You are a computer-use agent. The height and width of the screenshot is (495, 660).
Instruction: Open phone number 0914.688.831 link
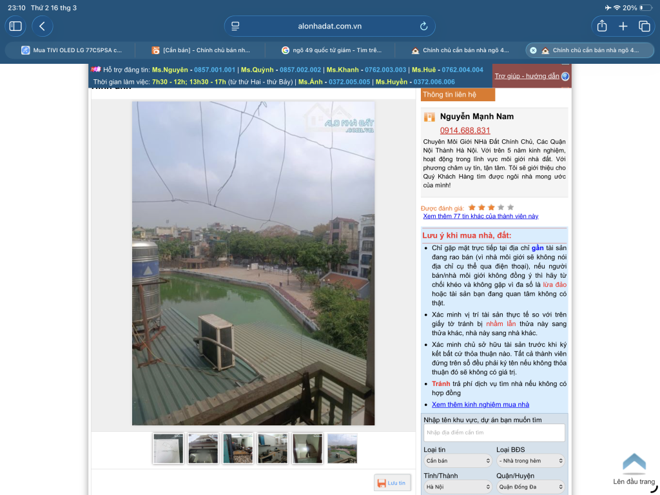[465, 130]
